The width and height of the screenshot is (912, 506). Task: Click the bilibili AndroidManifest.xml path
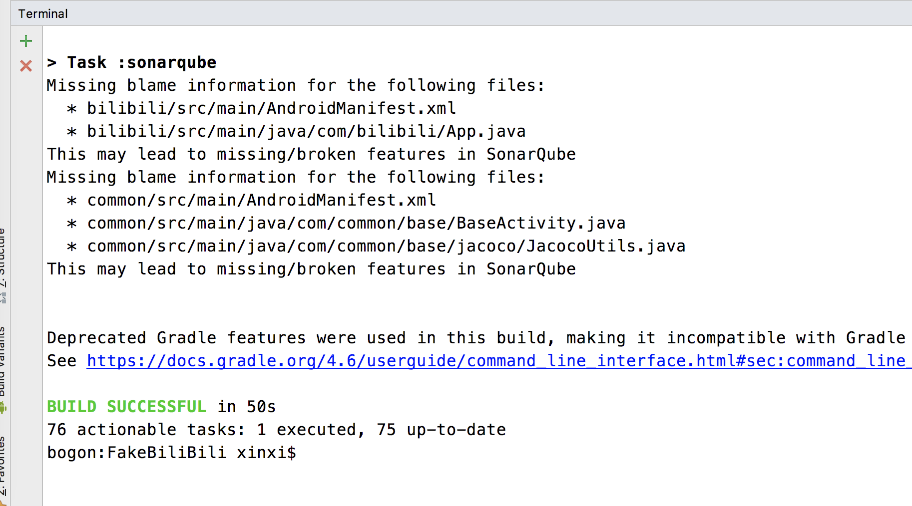click(271, 108)
